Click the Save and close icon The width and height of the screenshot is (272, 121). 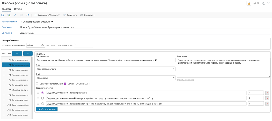[9, 15]
